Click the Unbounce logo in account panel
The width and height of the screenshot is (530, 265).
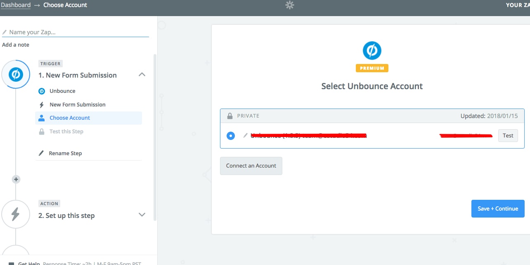click(372, 51)
